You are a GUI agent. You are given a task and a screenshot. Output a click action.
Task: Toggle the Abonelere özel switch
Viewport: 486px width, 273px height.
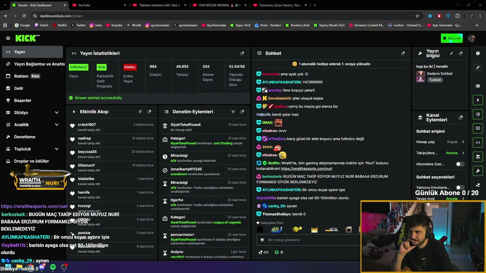[x=460, y=164]
